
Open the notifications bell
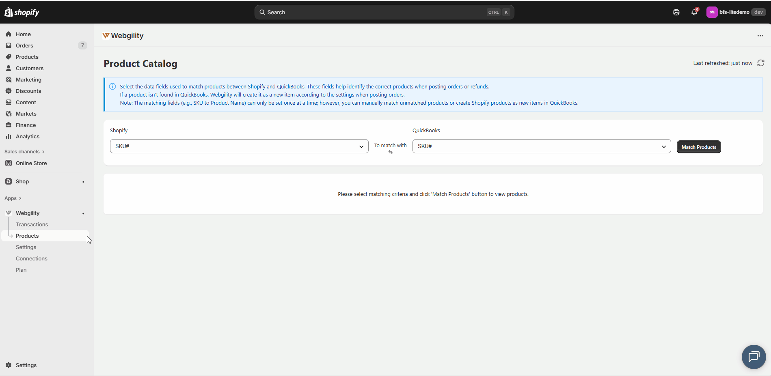pyautogui.click(x=694, y=12)
